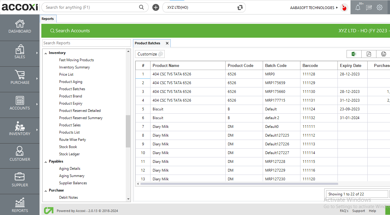Image resolution: width=390 pixels, height=215 pixels.
Task: Go to Dashboard in sidebar
Action: pos(20,27)
